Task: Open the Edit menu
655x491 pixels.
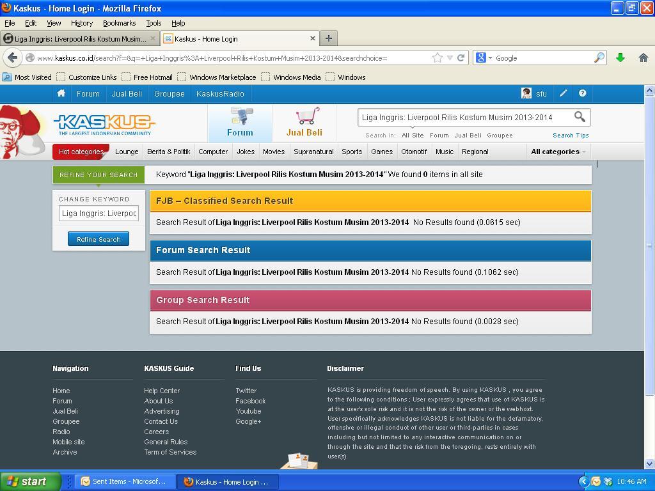Action: tap(31, 23)
